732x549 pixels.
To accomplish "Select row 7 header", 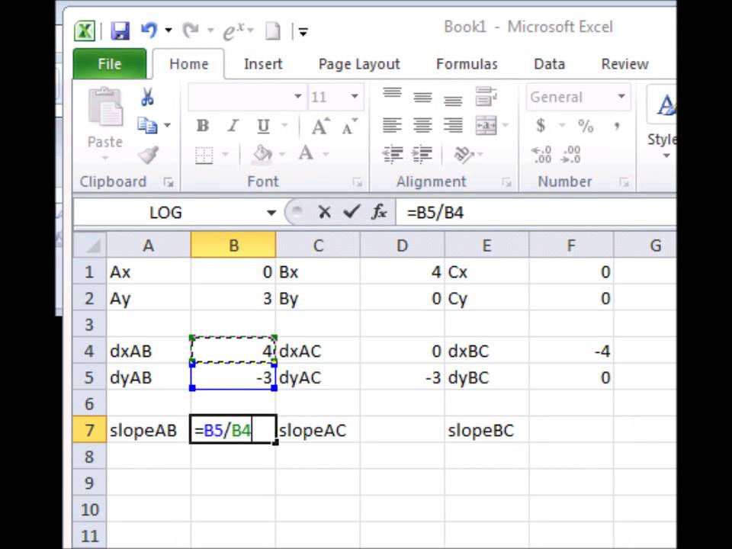I will 89,430.
